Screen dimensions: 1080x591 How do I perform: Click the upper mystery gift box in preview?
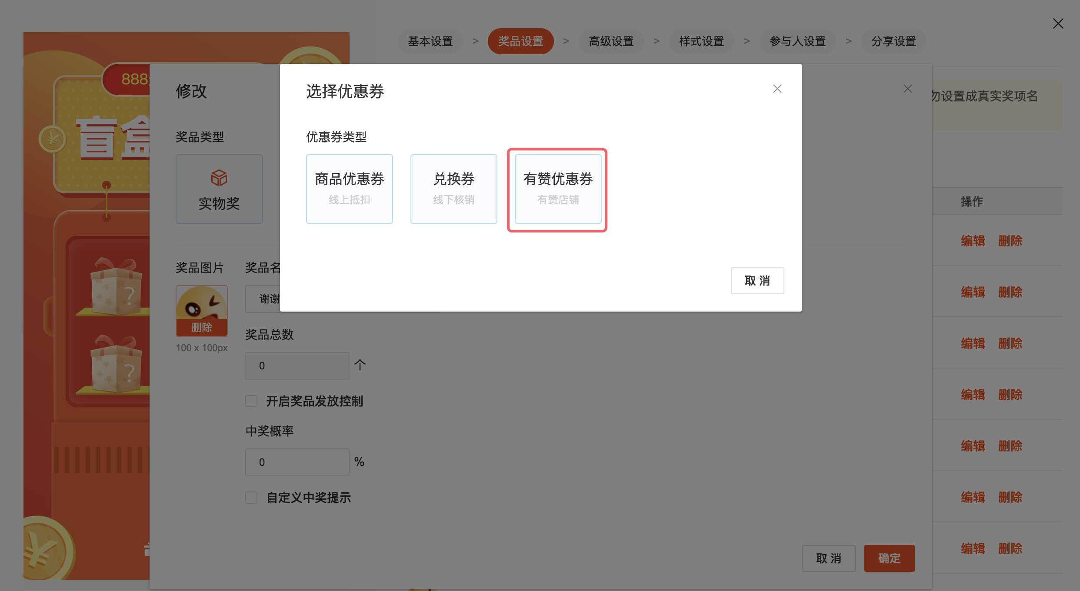(x=116, y=286)
